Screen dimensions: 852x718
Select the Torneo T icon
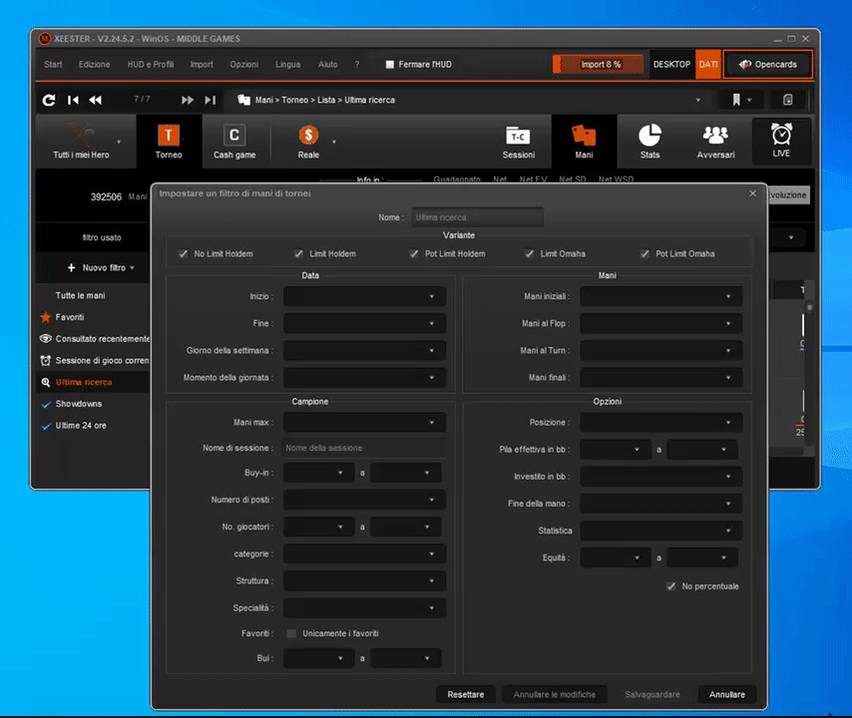tap(169, 135)
